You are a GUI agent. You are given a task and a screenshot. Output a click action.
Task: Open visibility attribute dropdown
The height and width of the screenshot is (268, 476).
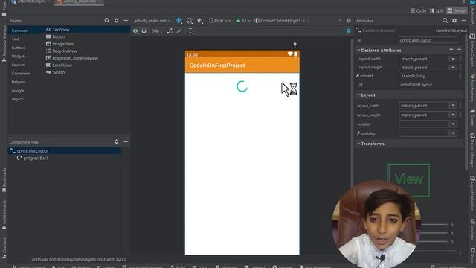(453, 124)
